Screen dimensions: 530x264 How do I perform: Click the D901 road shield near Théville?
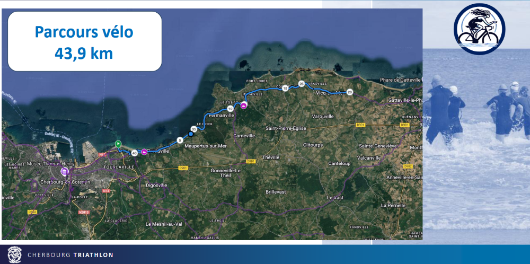(251, 162)
